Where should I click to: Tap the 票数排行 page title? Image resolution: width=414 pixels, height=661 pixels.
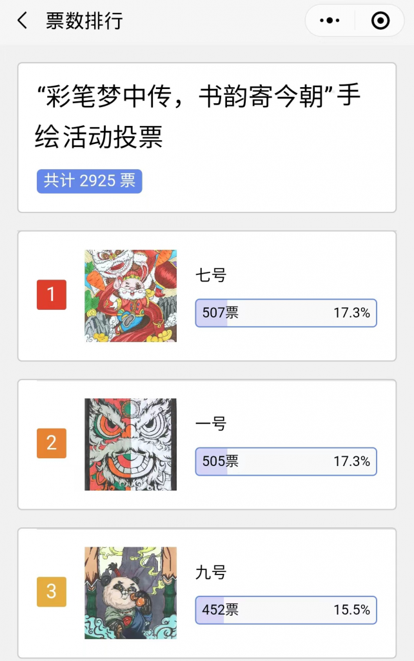tap(84, 21)
